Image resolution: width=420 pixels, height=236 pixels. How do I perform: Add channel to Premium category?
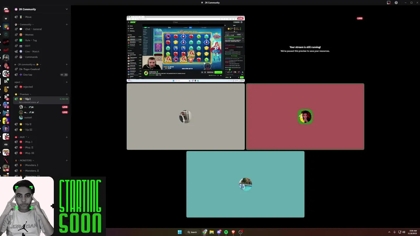(67, 94)
